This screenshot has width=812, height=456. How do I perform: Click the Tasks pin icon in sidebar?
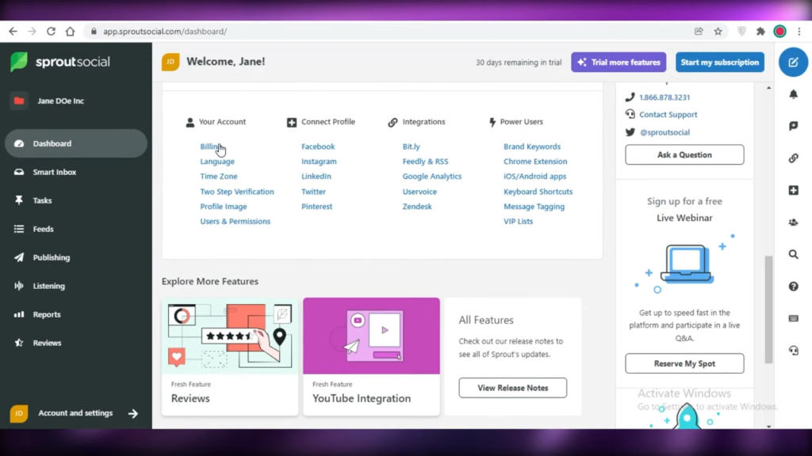[20, 200]
